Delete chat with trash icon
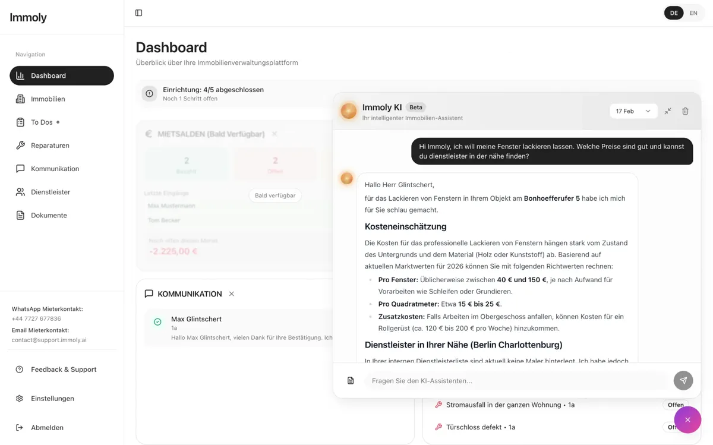The width and height of the screenshot is (713, 445). (x=685, y=111)
